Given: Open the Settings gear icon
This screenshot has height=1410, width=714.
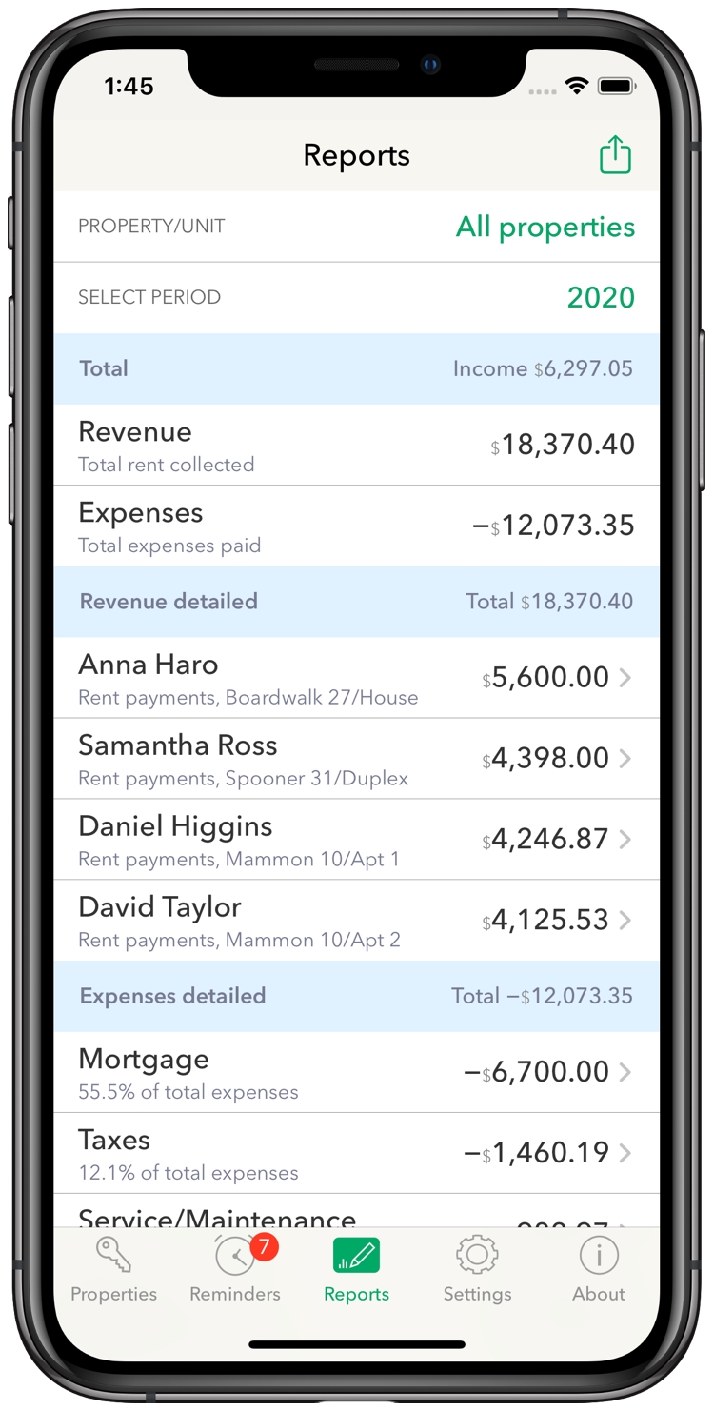Looking at the screenshot, I should coord(477,1255).
